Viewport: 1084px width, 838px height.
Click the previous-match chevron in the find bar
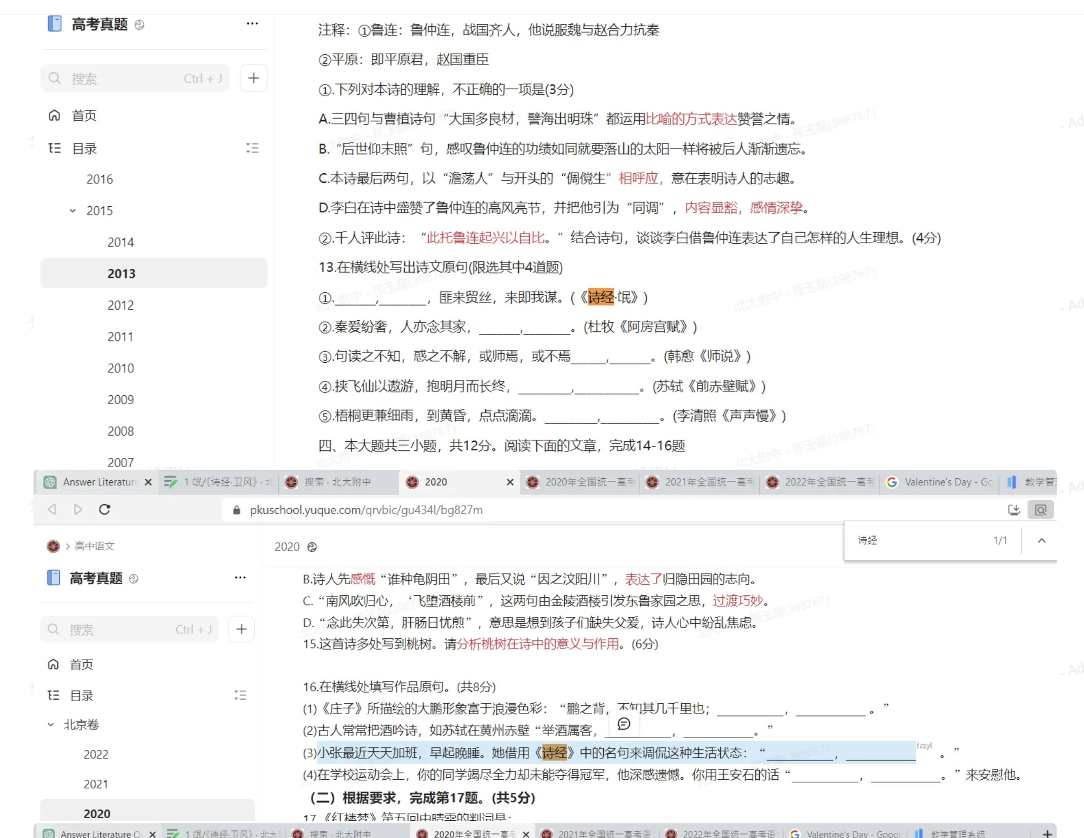1041,541
